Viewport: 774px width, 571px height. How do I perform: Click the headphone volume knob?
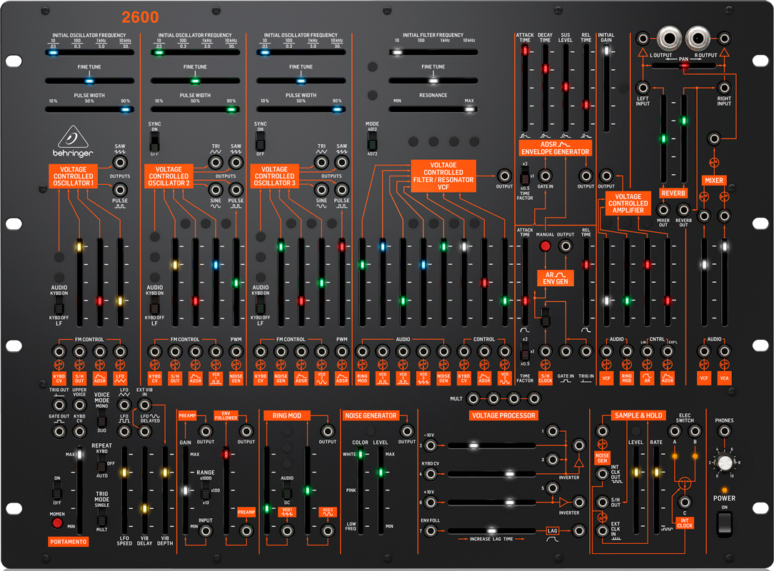tap(725, 463)
